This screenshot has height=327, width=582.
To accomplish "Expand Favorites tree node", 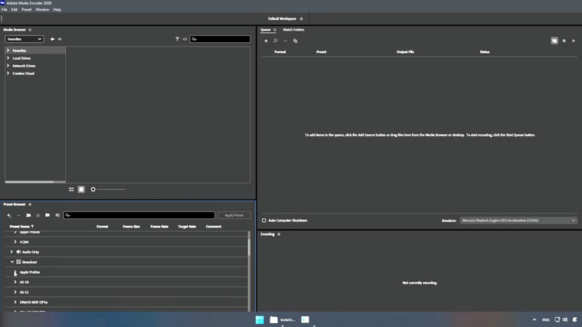I will (8, 51).
